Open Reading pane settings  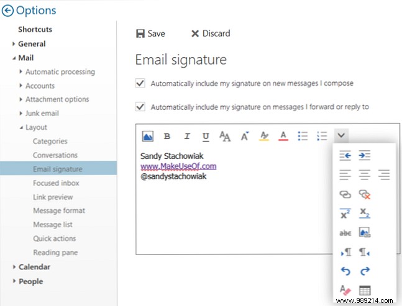tap(55, 253)
